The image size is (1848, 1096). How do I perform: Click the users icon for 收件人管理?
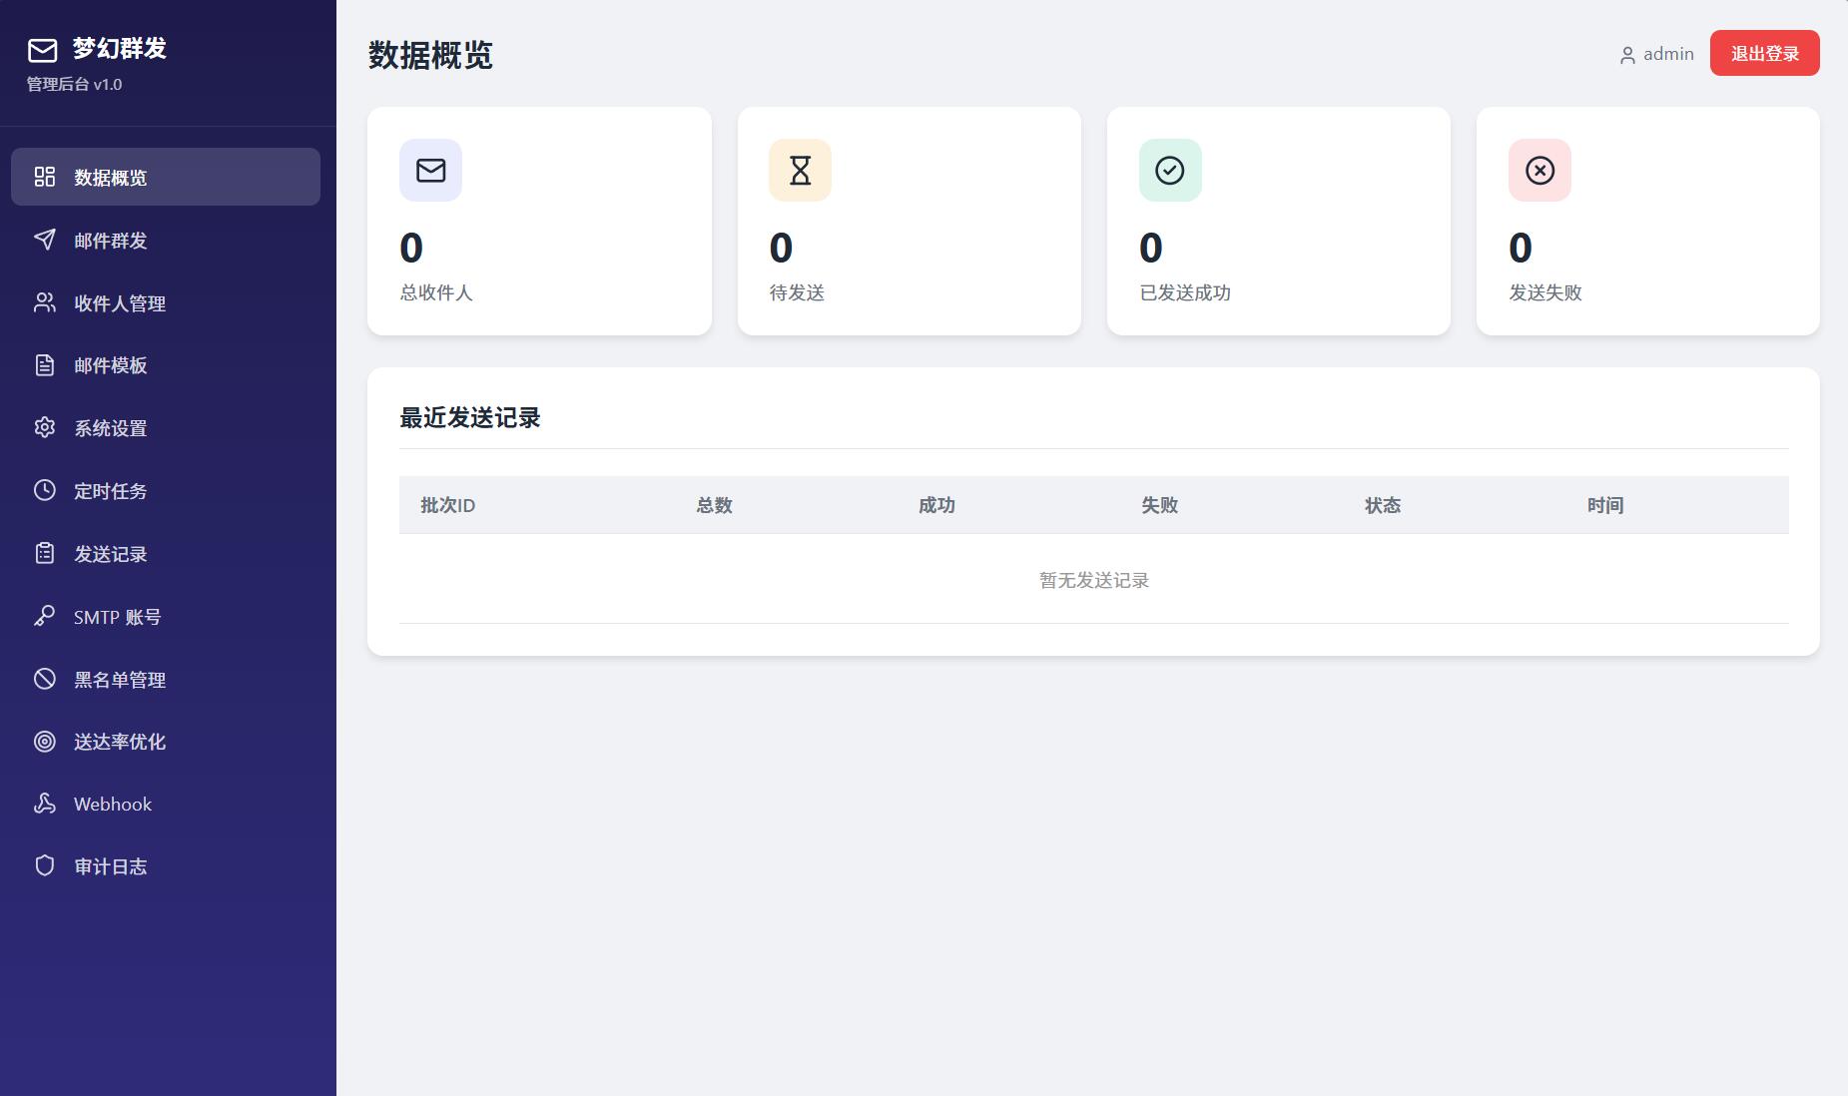click(45, 302)
